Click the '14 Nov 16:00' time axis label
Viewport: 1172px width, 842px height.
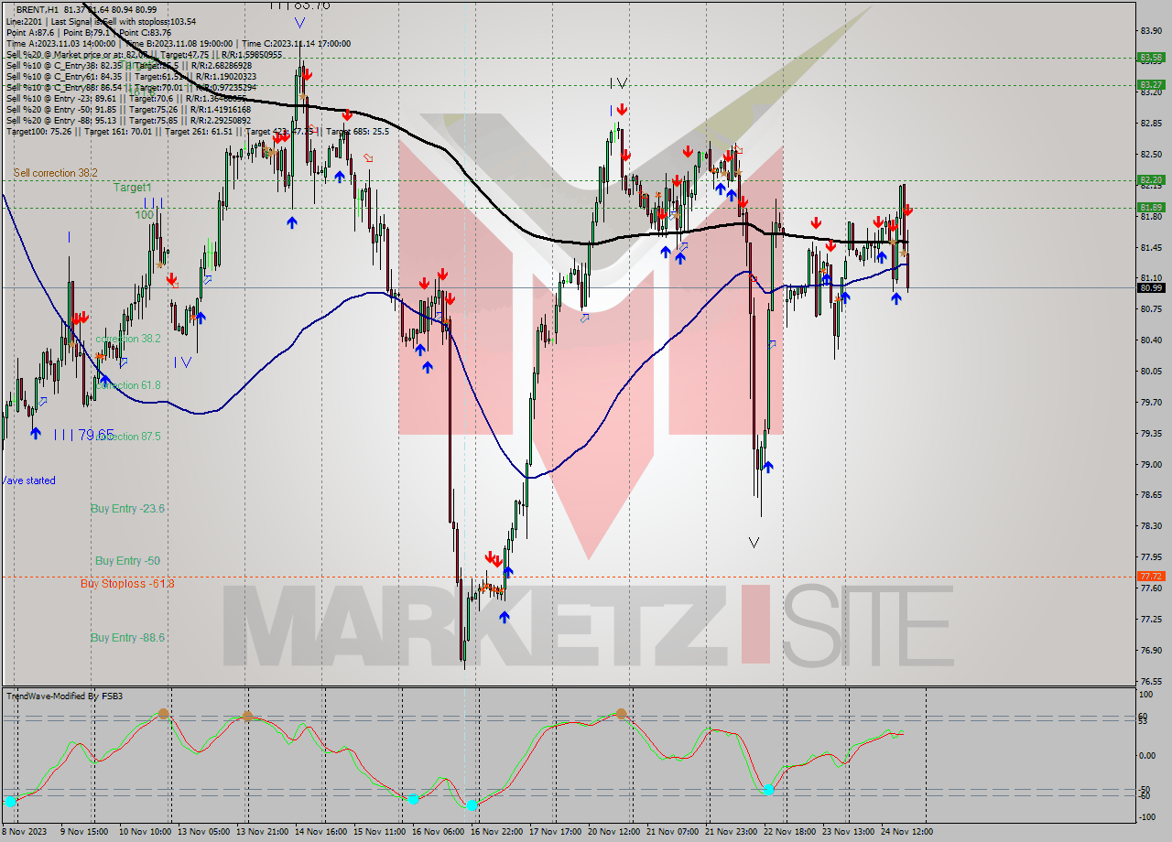tap(320, 832)
